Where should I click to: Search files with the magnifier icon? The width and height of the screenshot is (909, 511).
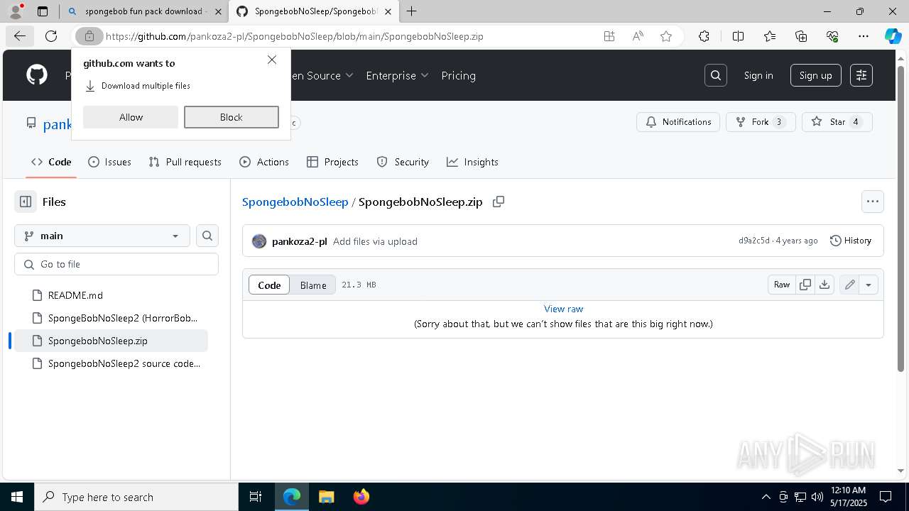point(207,236)
